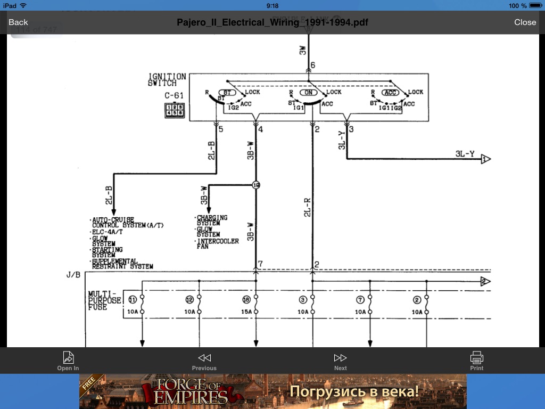This screenshot has height=409, width=545.
Task: Tap the battery indicator in status bar
Action: click(534, 5)
